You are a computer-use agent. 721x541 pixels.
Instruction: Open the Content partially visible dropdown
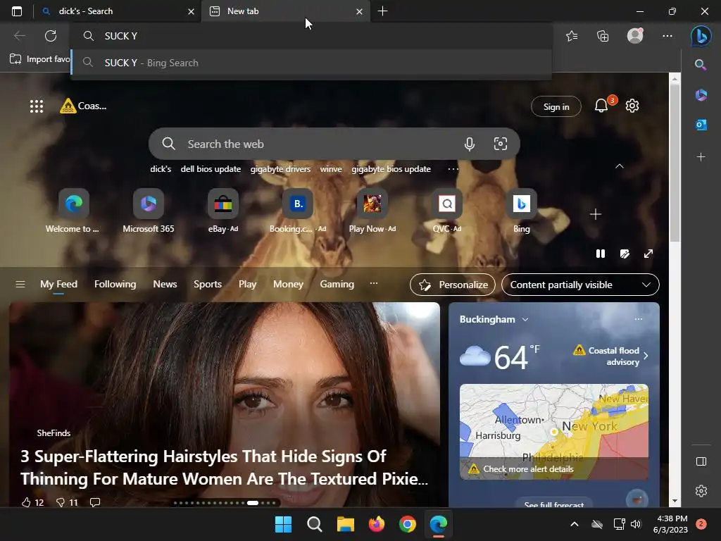580,285
